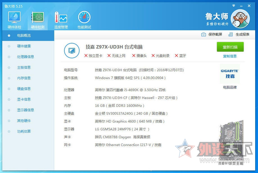Viewport: 258px width, 173px height.
Task: Open the 温度管理 temperature management tab
Action: [61, 20]
